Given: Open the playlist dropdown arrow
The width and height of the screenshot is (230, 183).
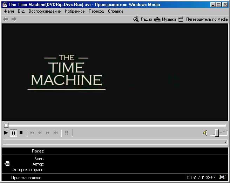Looking at the screenshot, I should [x=225, y=142].
